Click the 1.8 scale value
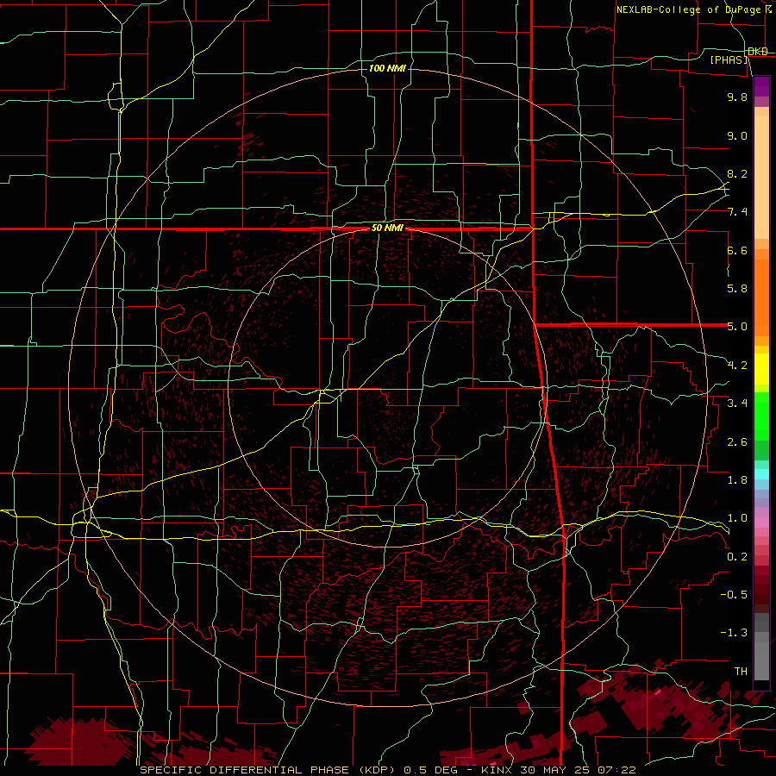 pos(737,480)
